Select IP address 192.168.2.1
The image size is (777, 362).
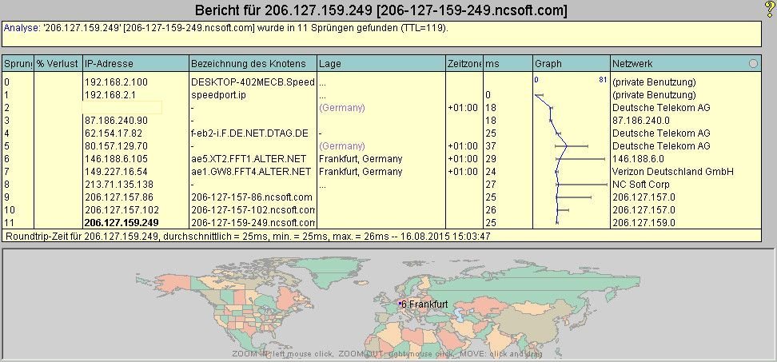point(109,95)
